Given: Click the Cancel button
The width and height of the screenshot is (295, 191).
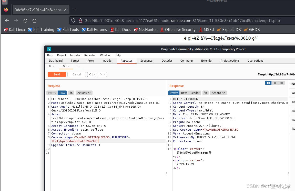Looking at the screenshot, I should point(77,74).
